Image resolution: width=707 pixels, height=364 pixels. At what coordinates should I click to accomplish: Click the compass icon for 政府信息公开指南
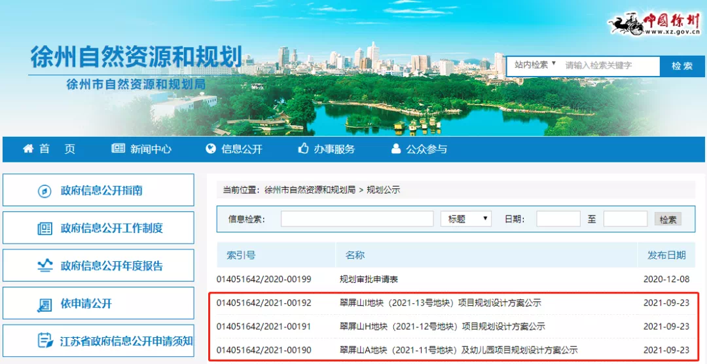[45, 191]
